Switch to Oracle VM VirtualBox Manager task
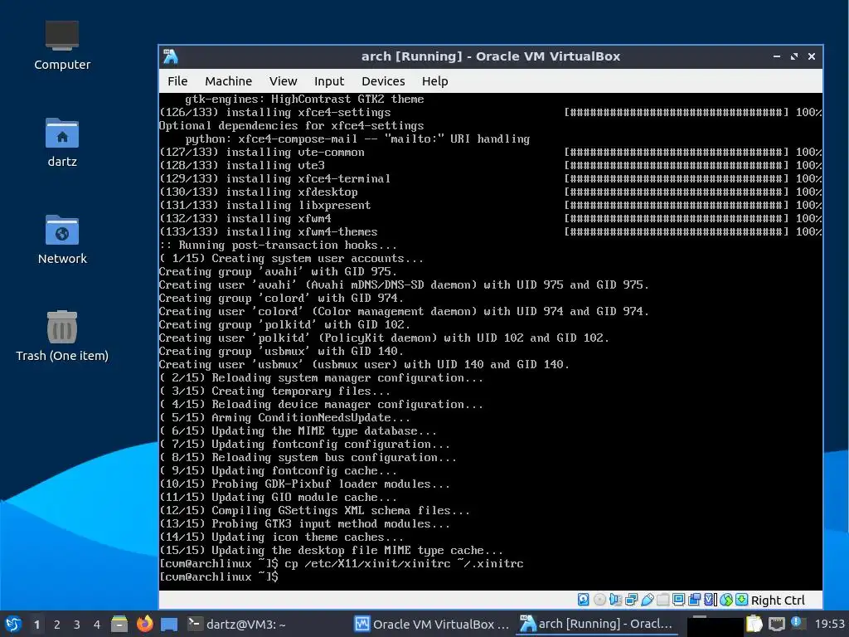This screenshot has width=849, height=637. click(431, 624)
